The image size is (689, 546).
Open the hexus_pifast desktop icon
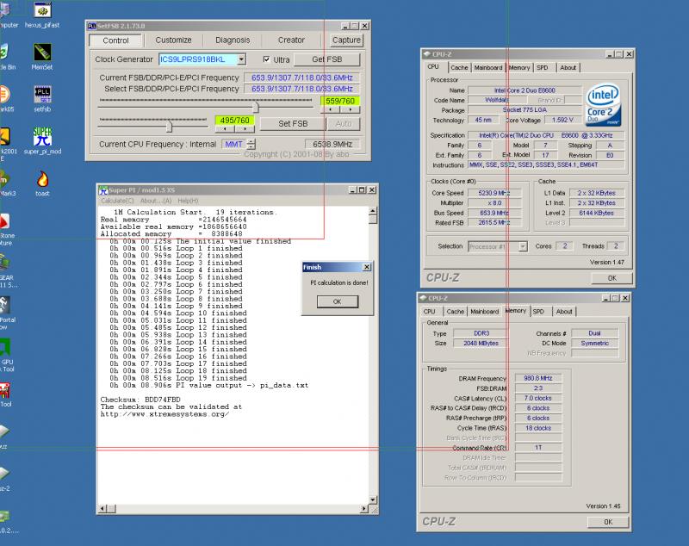point(42,10)
